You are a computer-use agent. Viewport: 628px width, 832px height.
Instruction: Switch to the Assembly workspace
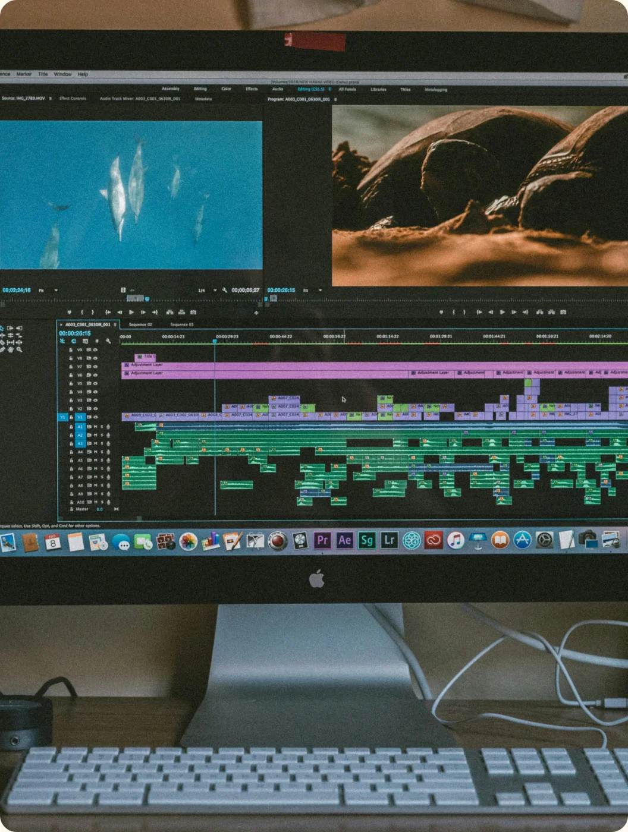pyautogui.click(x=171, y=89)
